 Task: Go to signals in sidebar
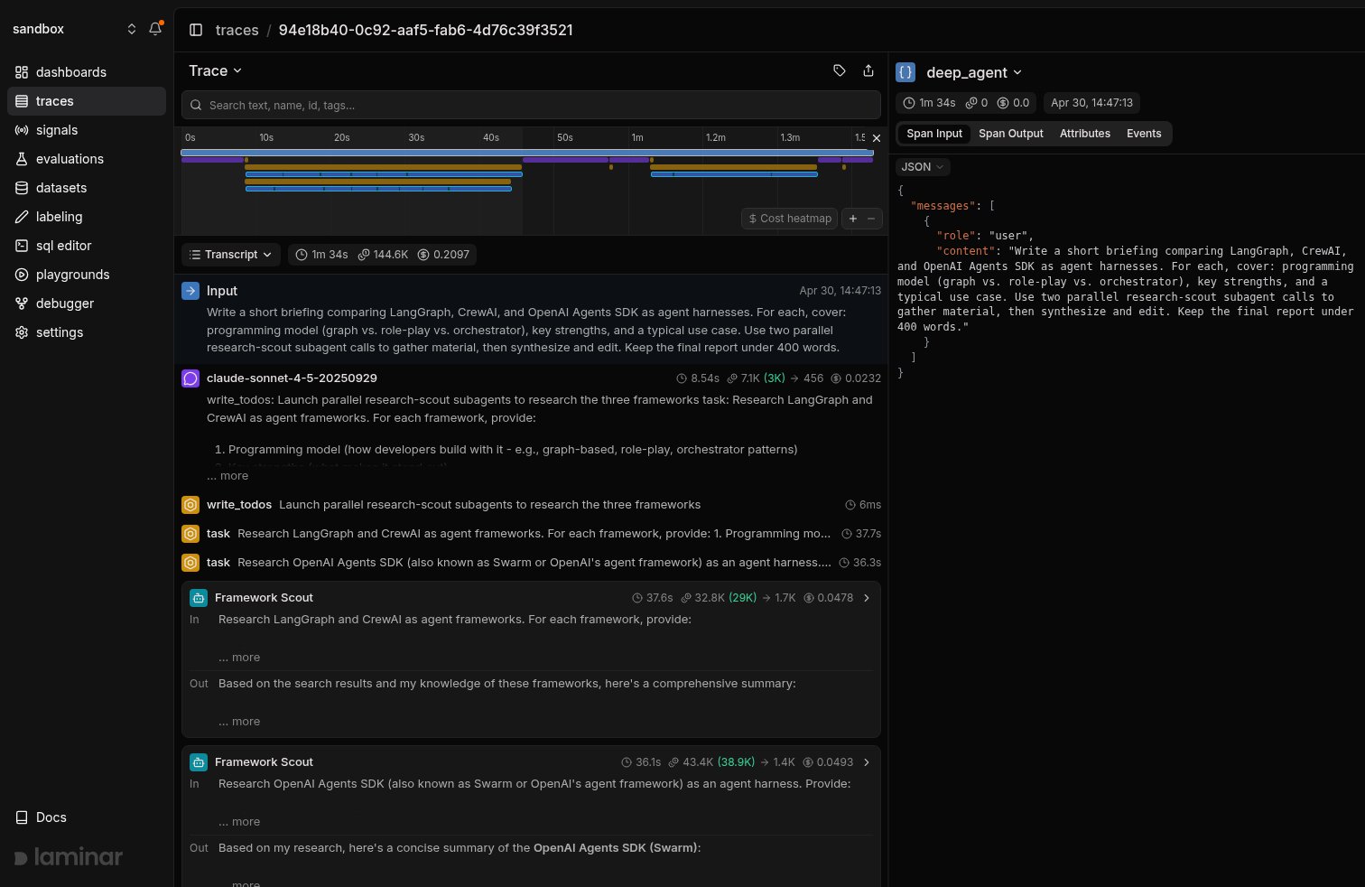(x=87, y=130)
